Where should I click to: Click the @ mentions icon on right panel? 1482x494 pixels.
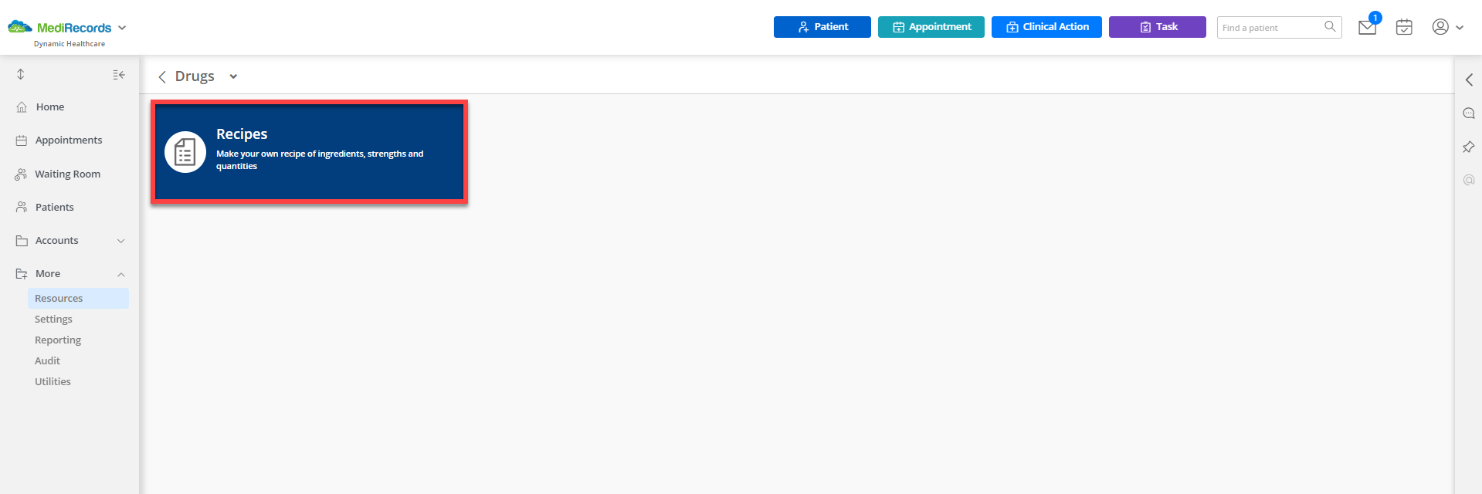click(x=1469, y=180)
